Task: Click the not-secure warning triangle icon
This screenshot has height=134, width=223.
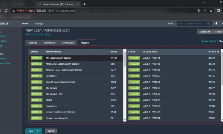Action: pos(13,11)
